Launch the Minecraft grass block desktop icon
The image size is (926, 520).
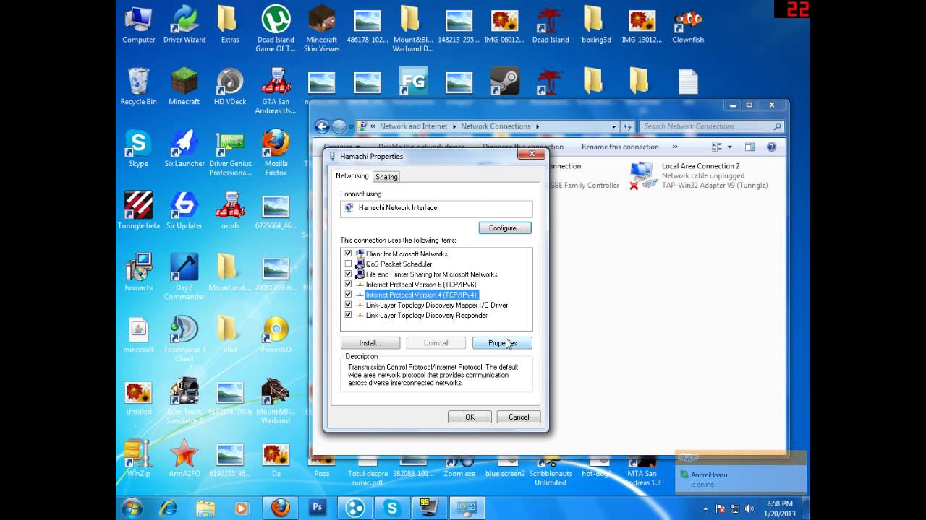184,87
